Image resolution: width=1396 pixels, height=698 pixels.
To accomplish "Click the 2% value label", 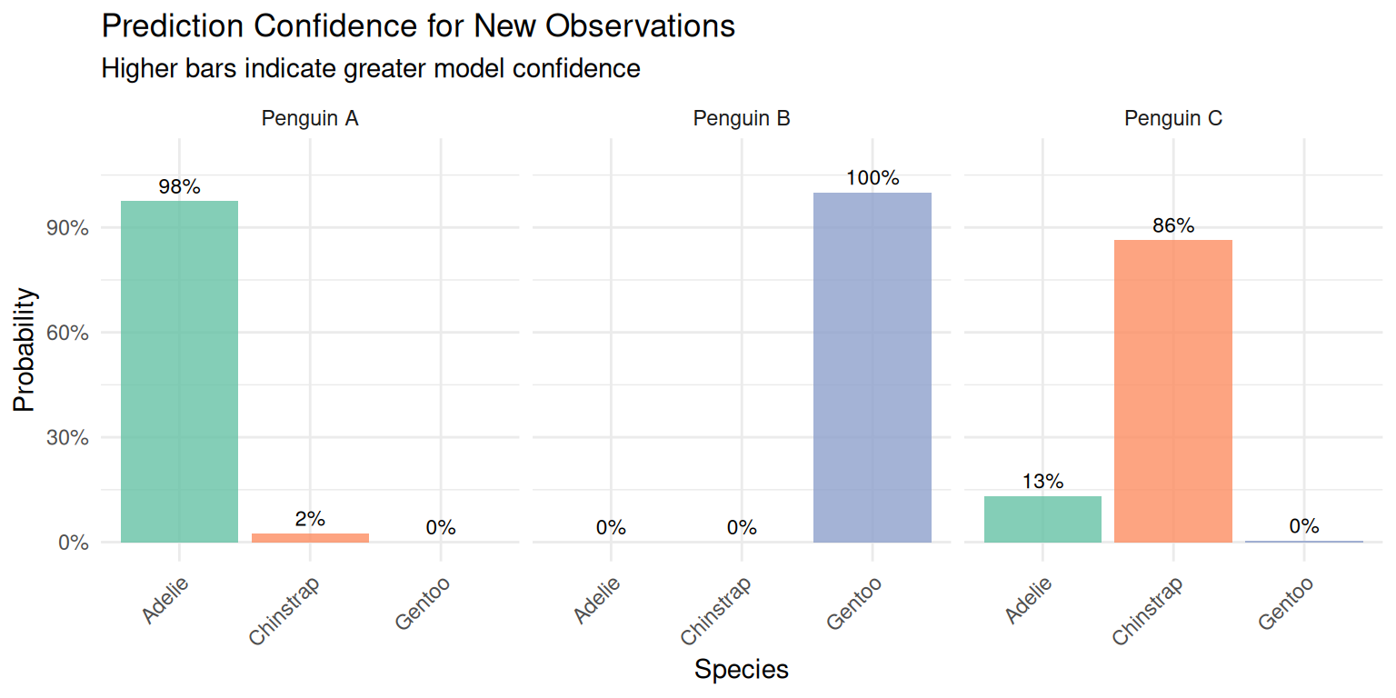I will click(x=310, y=520).
